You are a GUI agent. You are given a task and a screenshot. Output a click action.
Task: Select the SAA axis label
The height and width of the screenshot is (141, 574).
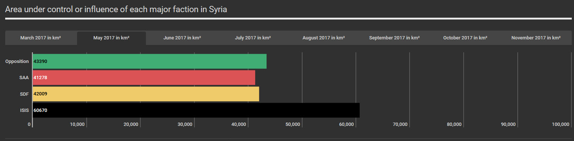(x=24, y=78)
